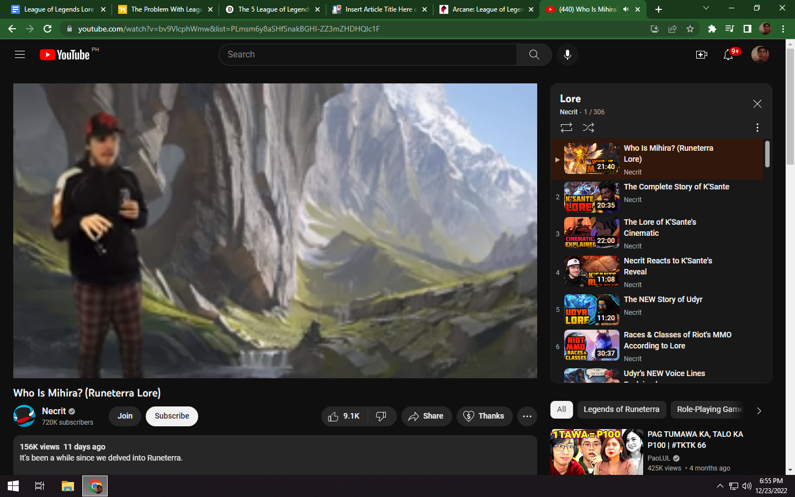This screenshot has width=795, height=497.
Task: Share this page icon in address bar
Action: pos(672,29)
